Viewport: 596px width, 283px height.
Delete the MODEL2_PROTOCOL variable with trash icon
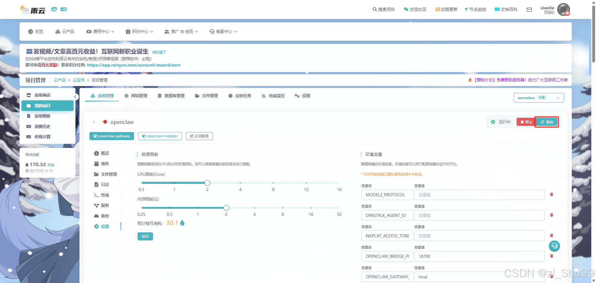(x=552, y=194)
